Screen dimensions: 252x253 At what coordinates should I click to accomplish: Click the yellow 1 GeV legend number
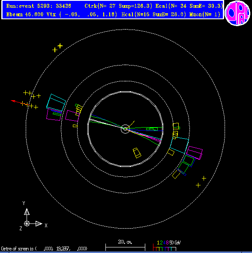(x=158, y=243)
